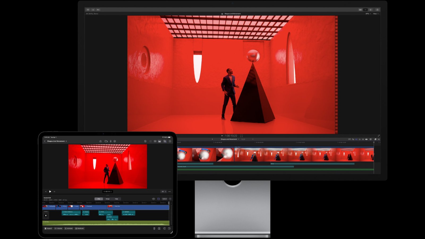Tap the voiceover microphone icon on the iPad toolbar

pyautogui.click(x=111, y=141)
